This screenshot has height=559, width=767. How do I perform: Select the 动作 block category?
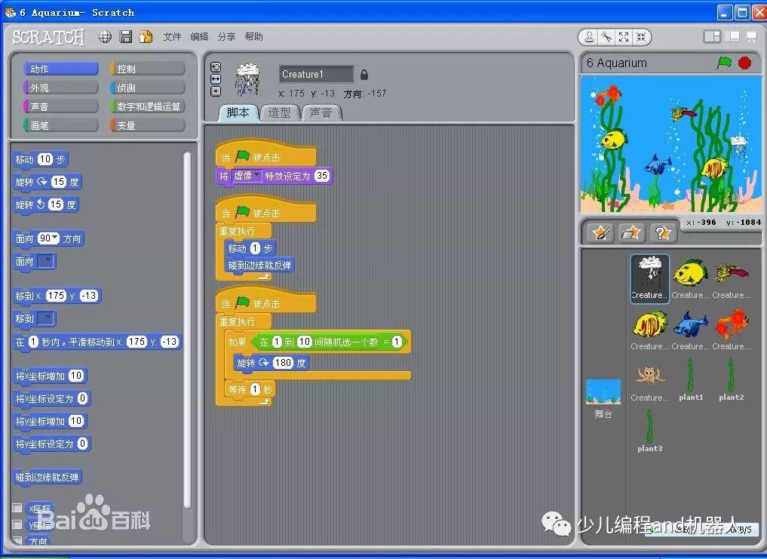coord(60,69)
